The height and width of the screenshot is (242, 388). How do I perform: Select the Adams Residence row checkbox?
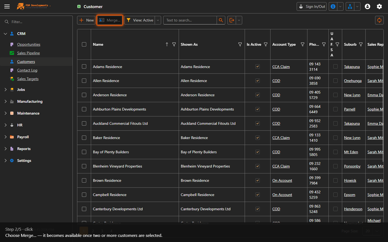coord(84,66)
